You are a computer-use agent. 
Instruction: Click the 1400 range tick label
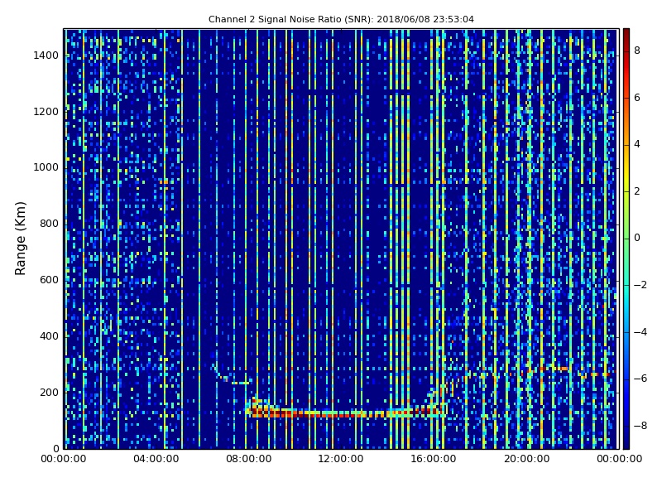pyautogui.click(x=46, y=55)
